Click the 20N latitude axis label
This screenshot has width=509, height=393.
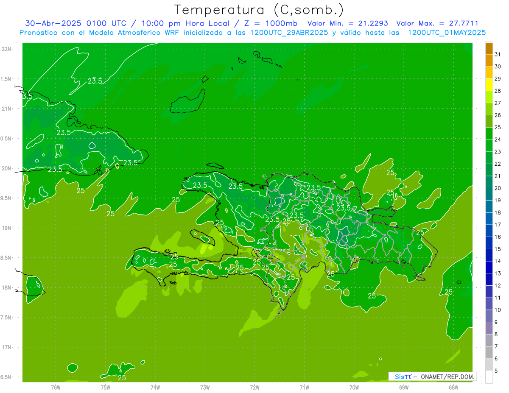click(7, 168)
